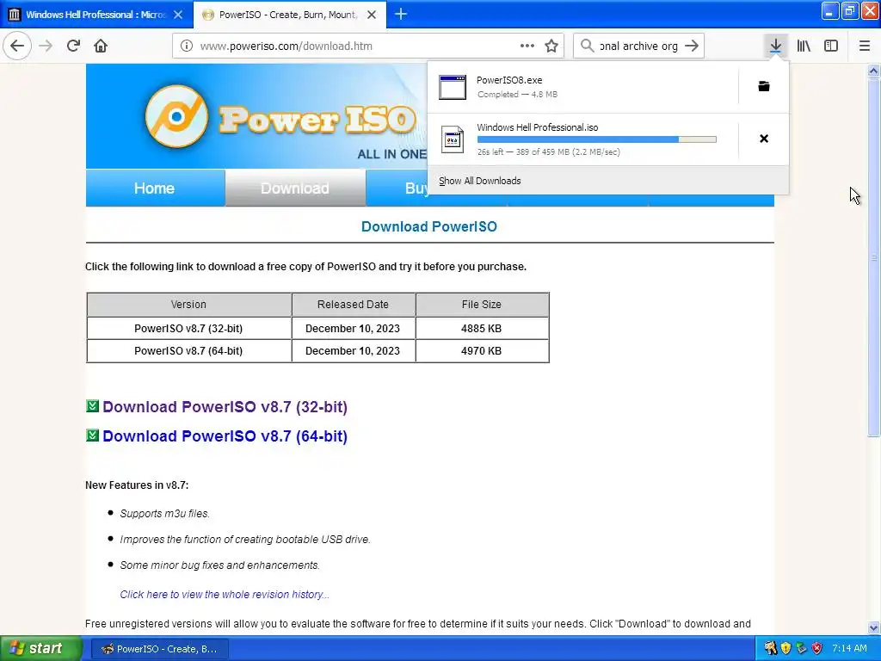The height and width of the screenshot is (661, 881).
Task: Select the PowerISO - Create, Burn, Mount tab
Action: point(287,15)
